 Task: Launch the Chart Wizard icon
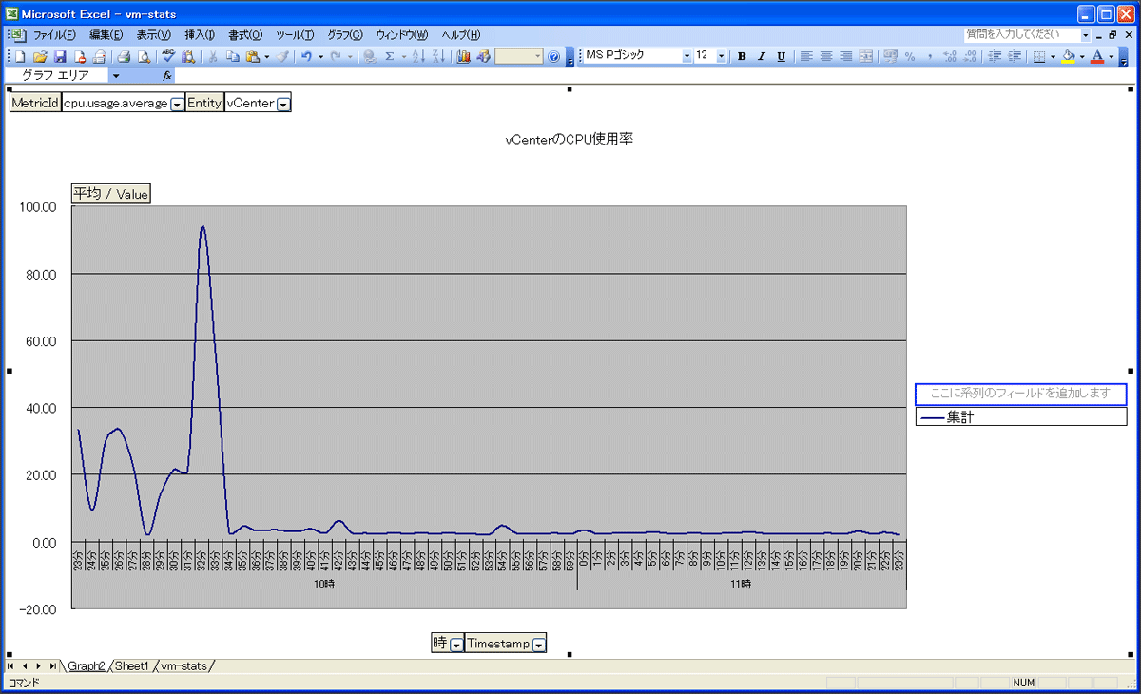click(464, 57)
